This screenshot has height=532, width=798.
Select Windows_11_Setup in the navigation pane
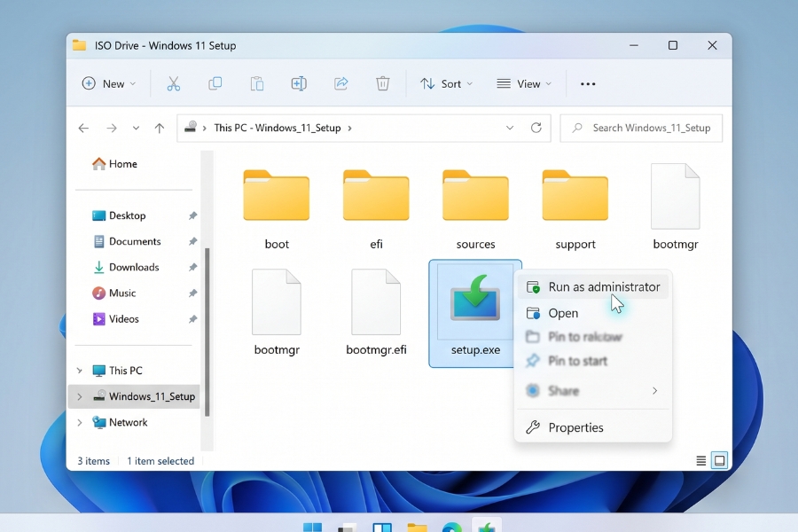click(x=135, y=396)
